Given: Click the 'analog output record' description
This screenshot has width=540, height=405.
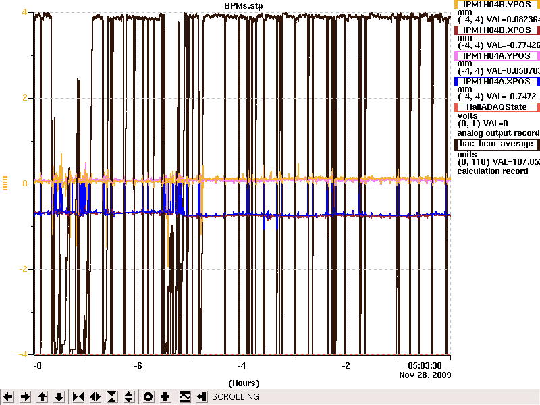Looking at the screenshot, I should pyautogui.click(x=498, y=133).
